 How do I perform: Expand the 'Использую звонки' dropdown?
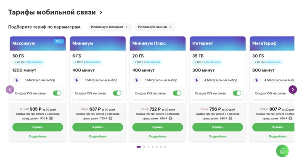point(155,27)
